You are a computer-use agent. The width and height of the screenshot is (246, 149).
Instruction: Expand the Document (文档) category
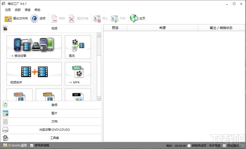click(51, 121)
